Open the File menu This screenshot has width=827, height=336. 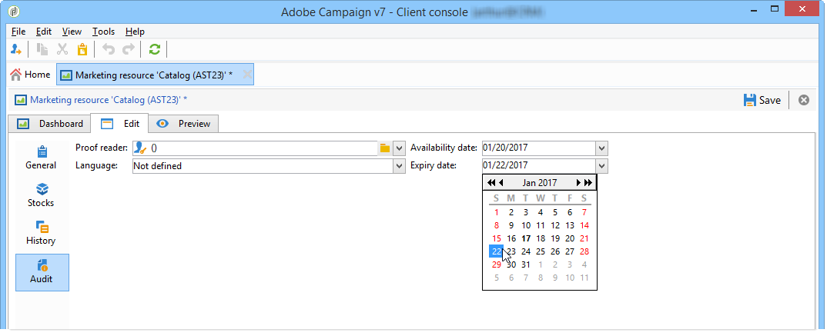pos(18,32)
